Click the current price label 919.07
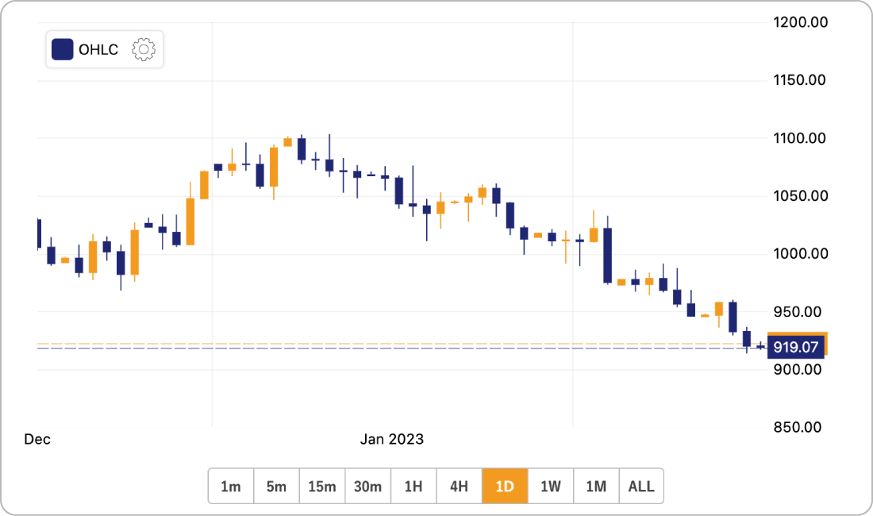873x516 pixels. (795, 348)
